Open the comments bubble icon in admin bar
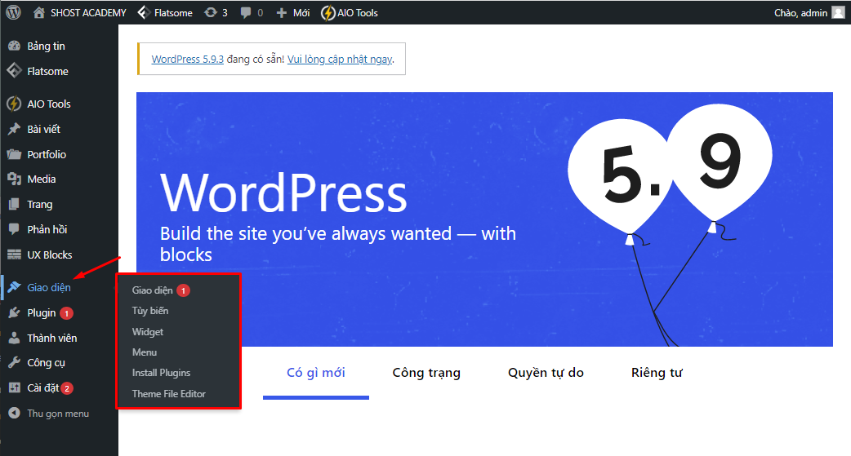This screenshot has width=851, height=456. click(246, 12)
